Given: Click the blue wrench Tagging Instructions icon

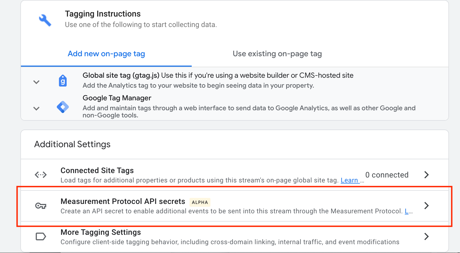Looking at the screenshot, I should (45, 20).
